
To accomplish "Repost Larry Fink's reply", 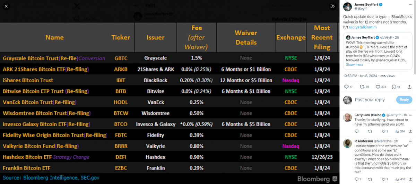I will point(370,131).
